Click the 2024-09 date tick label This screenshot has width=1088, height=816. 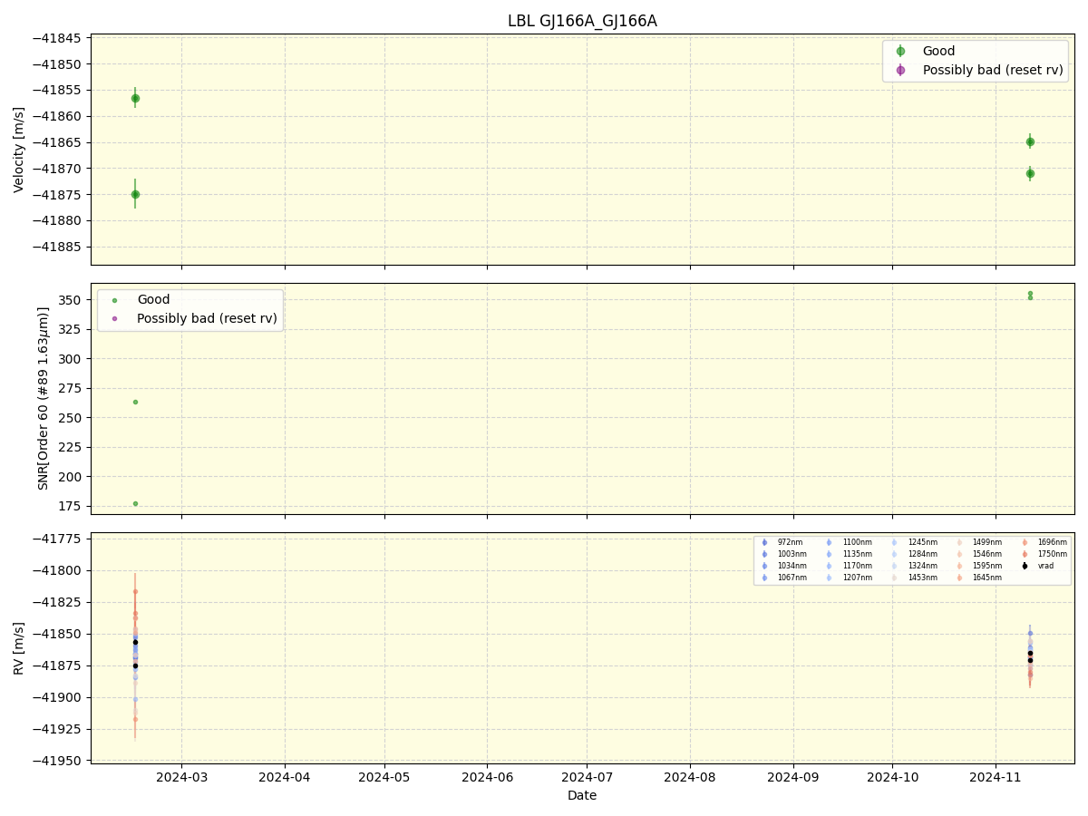[793, 777]
